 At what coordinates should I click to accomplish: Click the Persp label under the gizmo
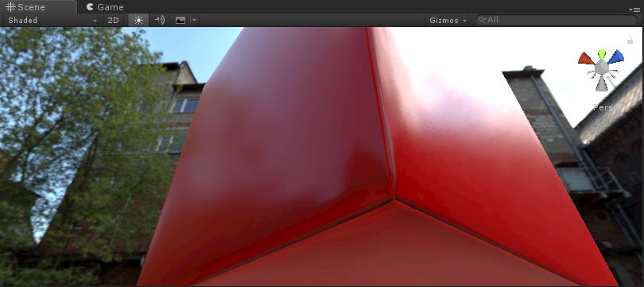tap(604, 107)
